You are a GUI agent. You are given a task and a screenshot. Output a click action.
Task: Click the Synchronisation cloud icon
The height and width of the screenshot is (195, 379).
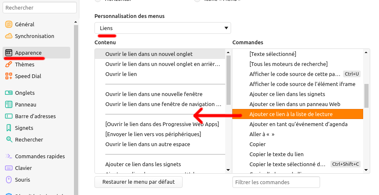click(x=8, y=36)
